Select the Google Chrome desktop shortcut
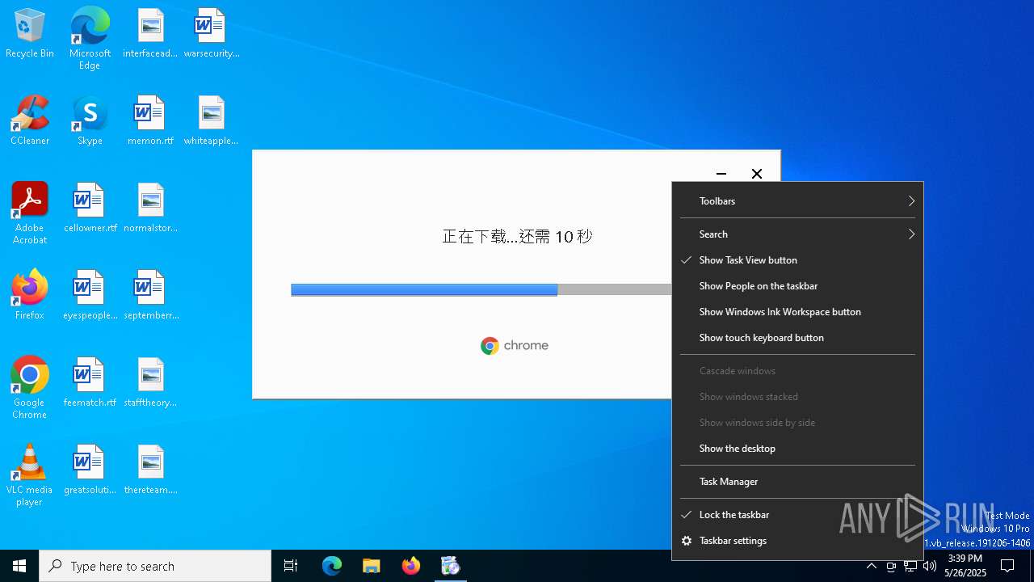 point(30,388)
